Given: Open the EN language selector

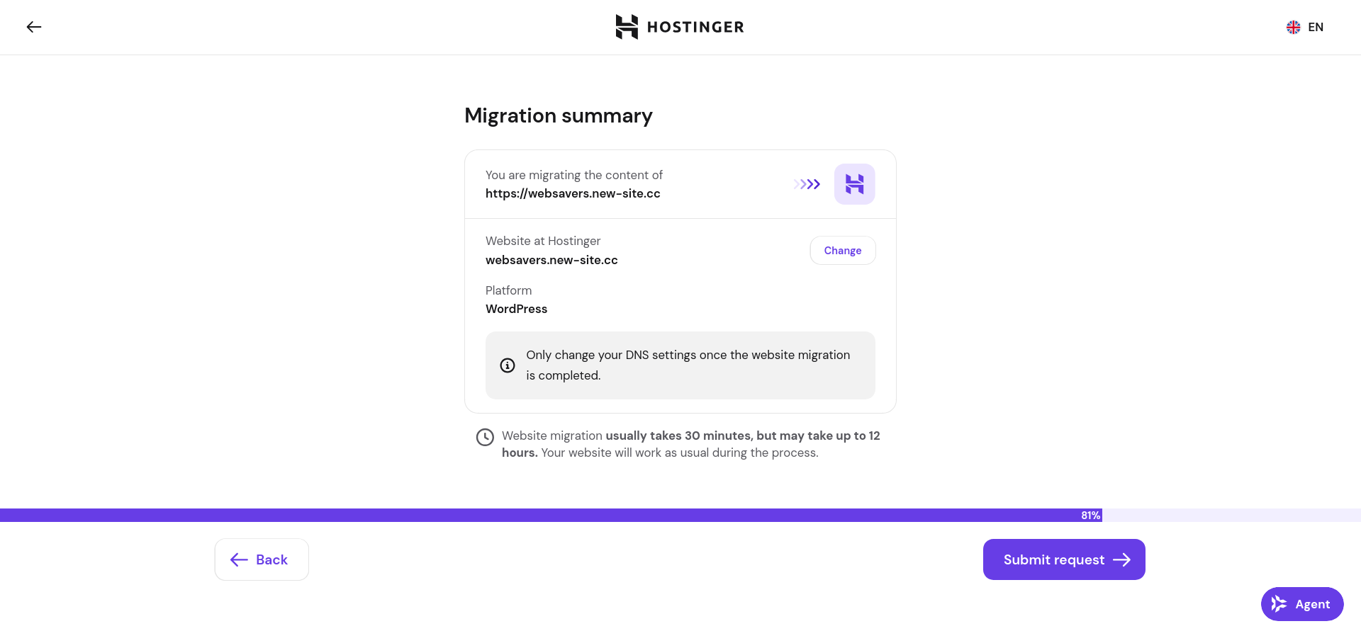Looking at the screenshot, I should [1305, 27].
